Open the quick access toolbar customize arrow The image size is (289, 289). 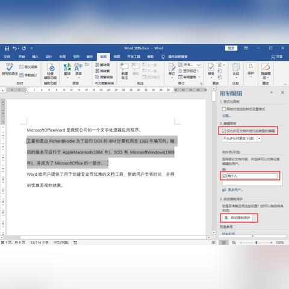[31, 48]
